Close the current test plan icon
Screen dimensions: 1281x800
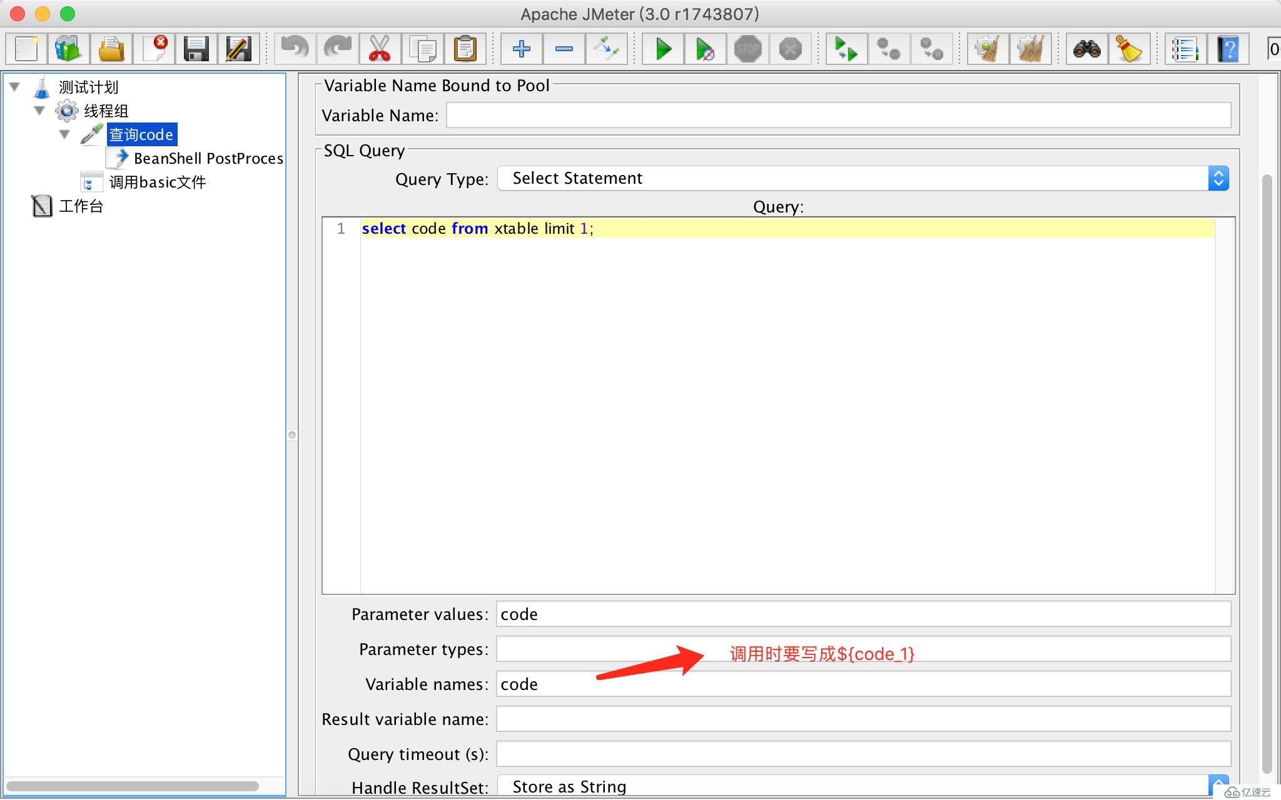154,49
